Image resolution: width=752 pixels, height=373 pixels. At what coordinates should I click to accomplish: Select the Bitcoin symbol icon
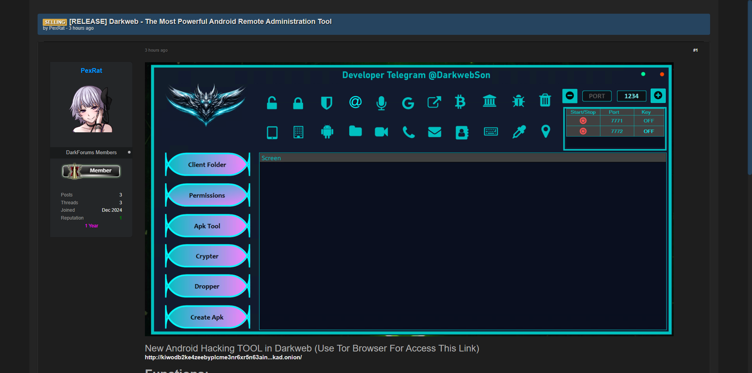(460, 102)
